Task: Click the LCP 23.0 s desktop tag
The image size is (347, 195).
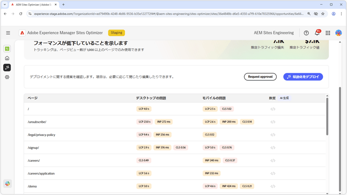Action: (144, 122)
